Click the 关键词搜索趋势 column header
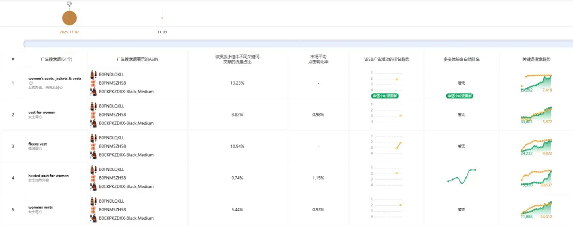This screenshot has height=226, width=573. (536, 59)
